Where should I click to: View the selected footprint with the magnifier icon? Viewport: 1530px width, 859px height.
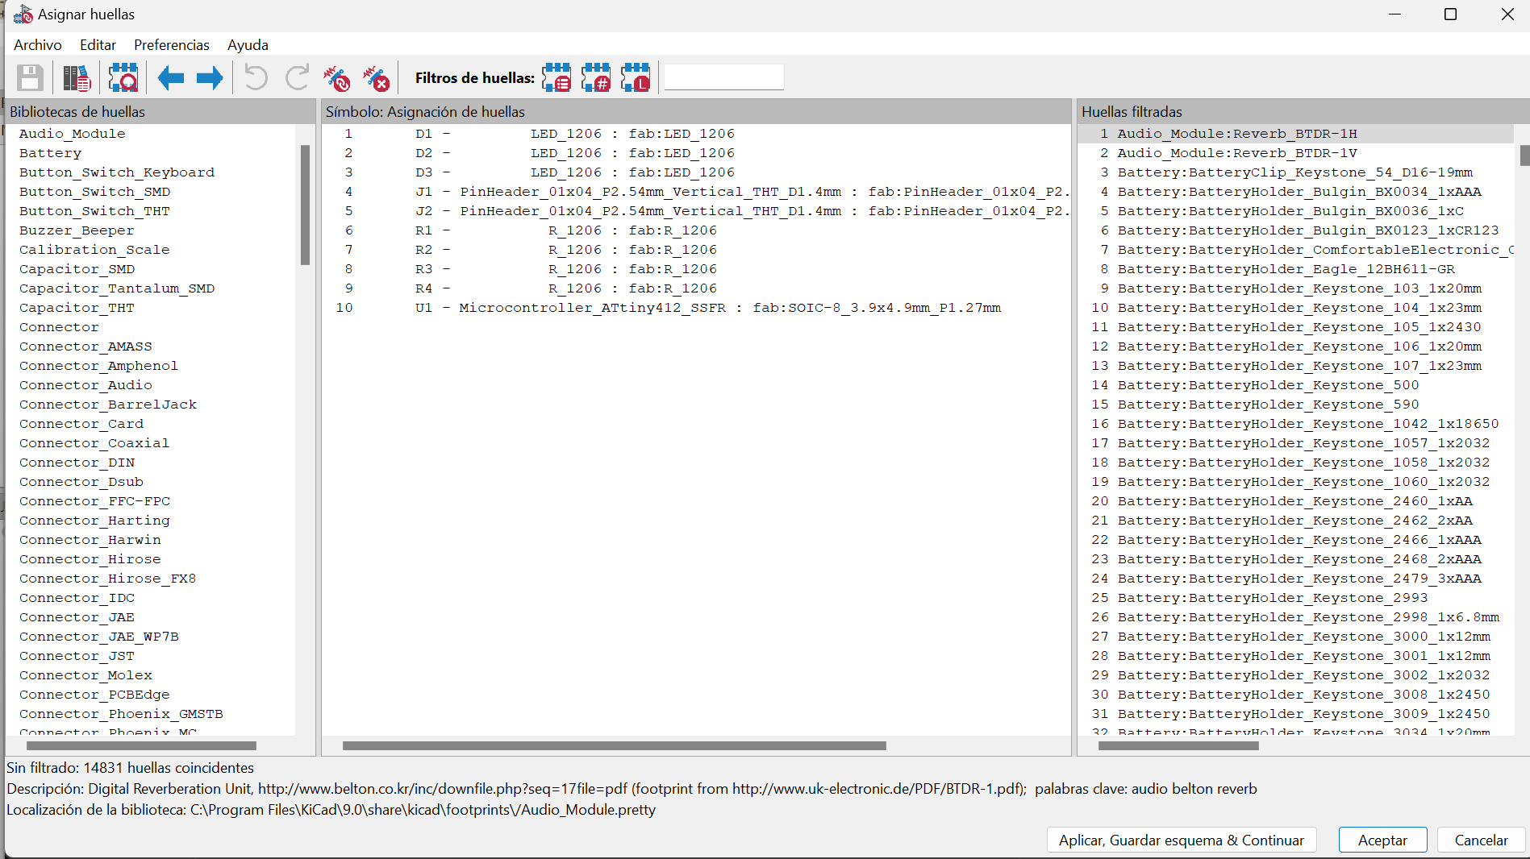coord(123,78)
